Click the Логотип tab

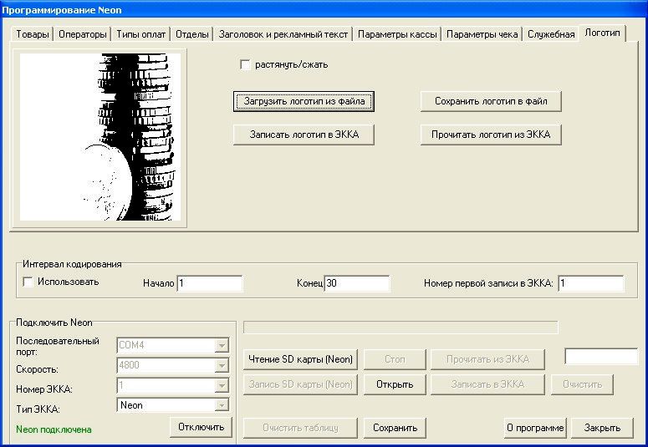click(603, 33)
